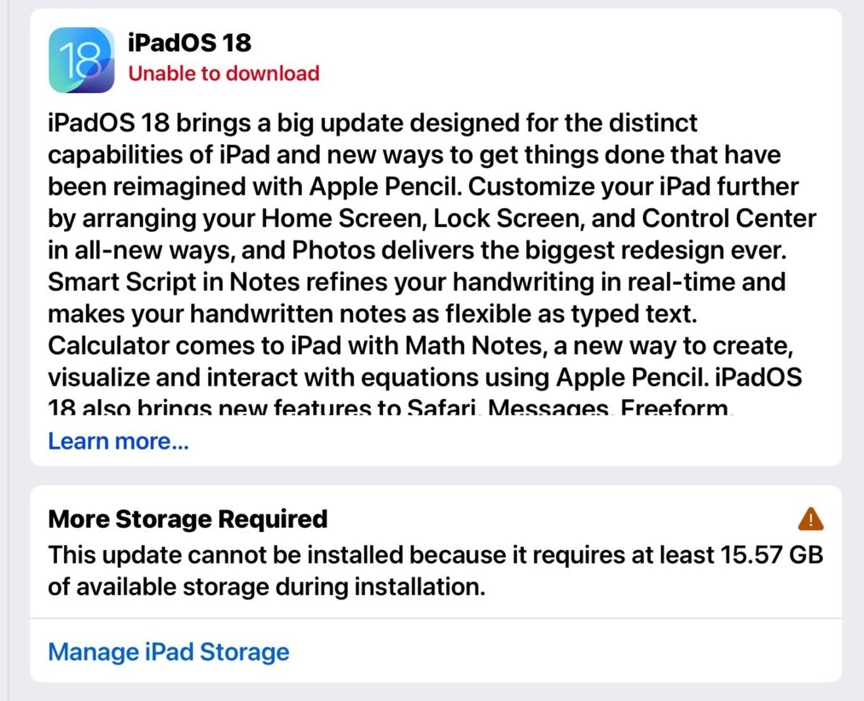Select the exclamation mark inside the warning triangle
The width and height of the screenshot is (864, 701).
coord(810,520)
